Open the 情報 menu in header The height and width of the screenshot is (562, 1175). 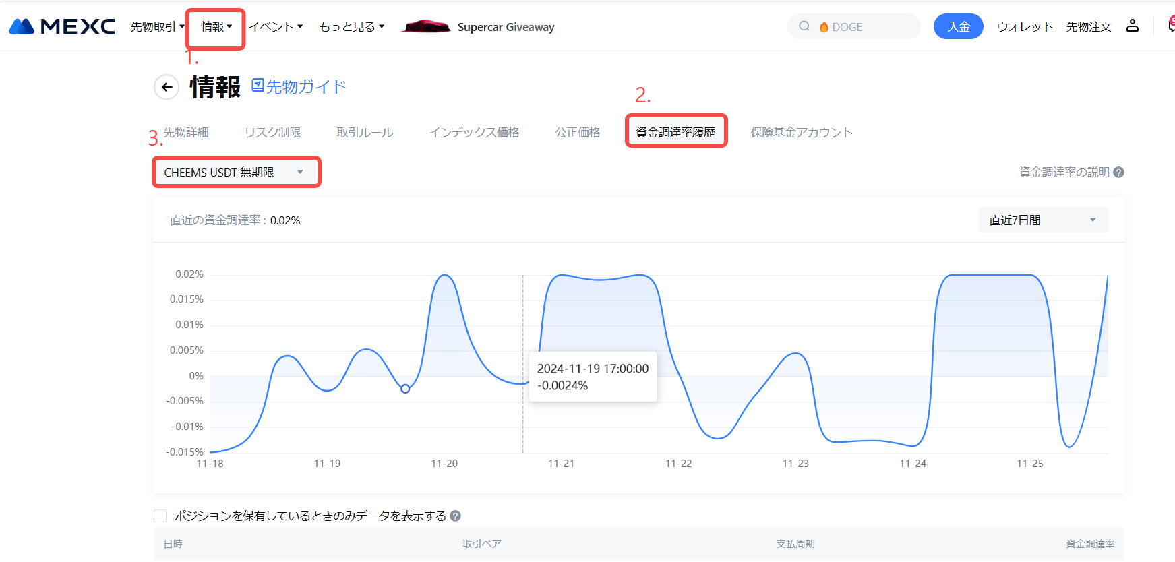coord(216,27)
